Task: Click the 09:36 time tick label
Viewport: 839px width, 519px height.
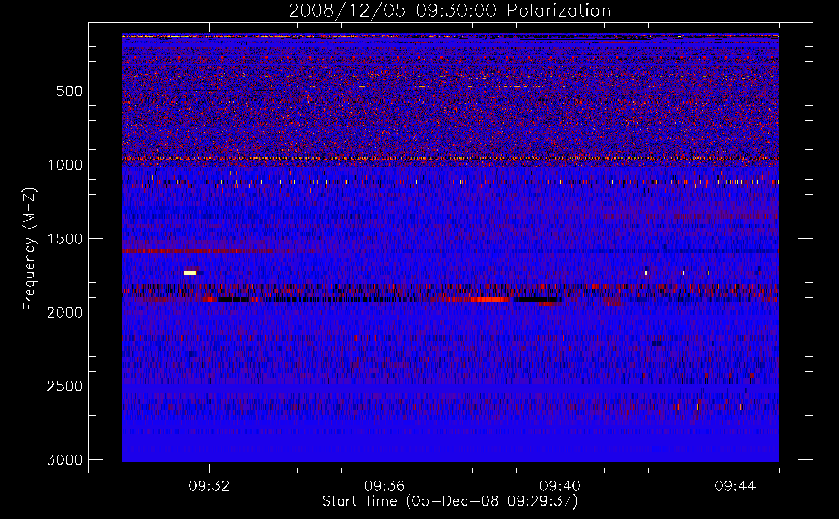Action: [385, 486]
